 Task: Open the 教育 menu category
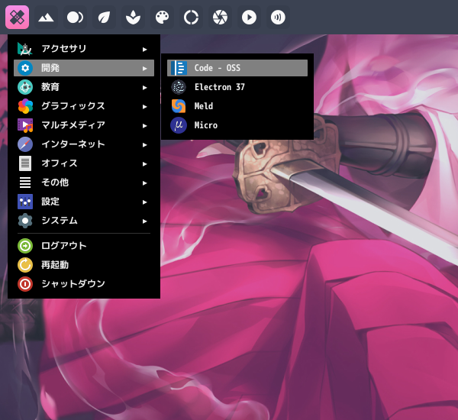[84, 87]
